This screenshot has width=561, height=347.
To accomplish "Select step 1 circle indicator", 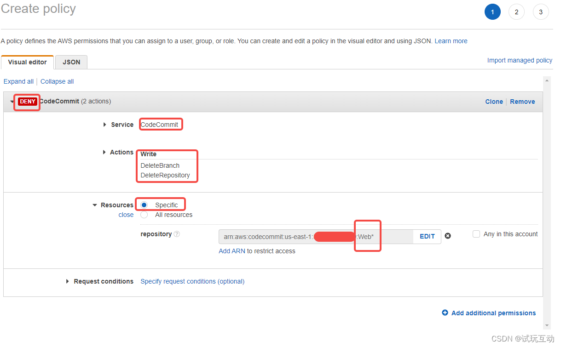I will pos(492,12).
